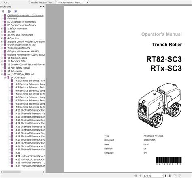The height and width of the screenshot is (178, 192).
Task: Click bookmark icon beside 14.1 Electrical Schematic
Action: (12, 81)
